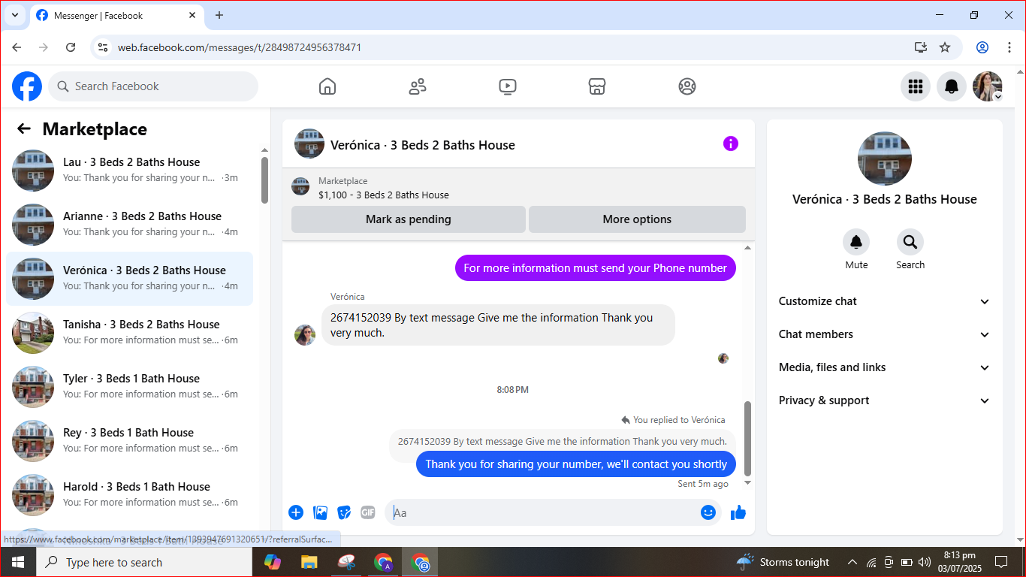Click the install app icon in address bar
This screenshot has width=1026, height=577.
click(921, 47)
